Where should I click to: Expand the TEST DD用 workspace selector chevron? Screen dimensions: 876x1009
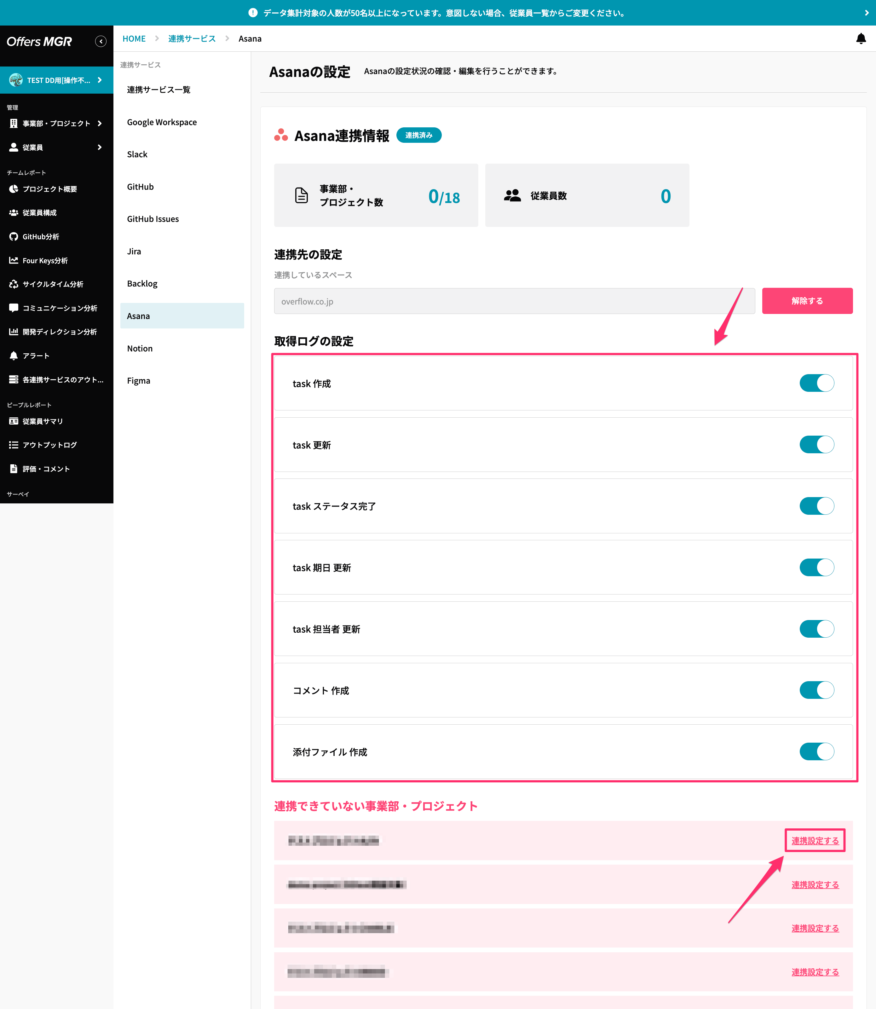point(100,80)
